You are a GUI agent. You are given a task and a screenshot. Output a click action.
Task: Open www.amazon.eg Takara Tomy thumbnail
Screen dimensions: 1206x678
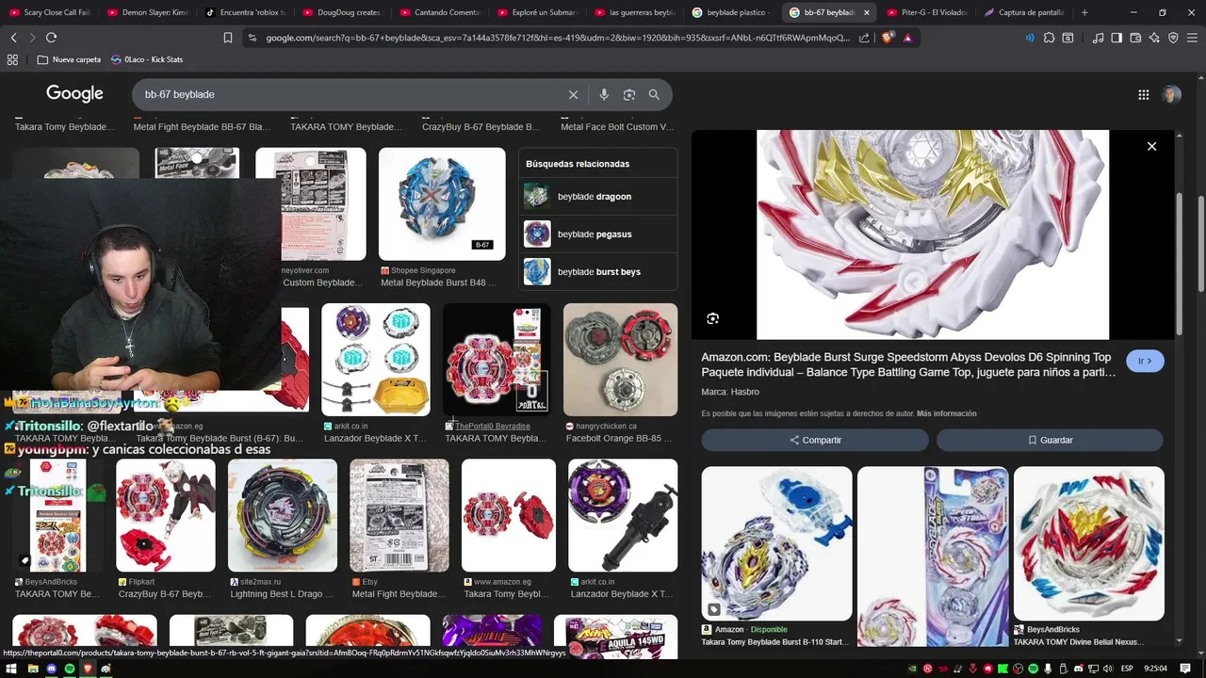(x=509, y=515)
